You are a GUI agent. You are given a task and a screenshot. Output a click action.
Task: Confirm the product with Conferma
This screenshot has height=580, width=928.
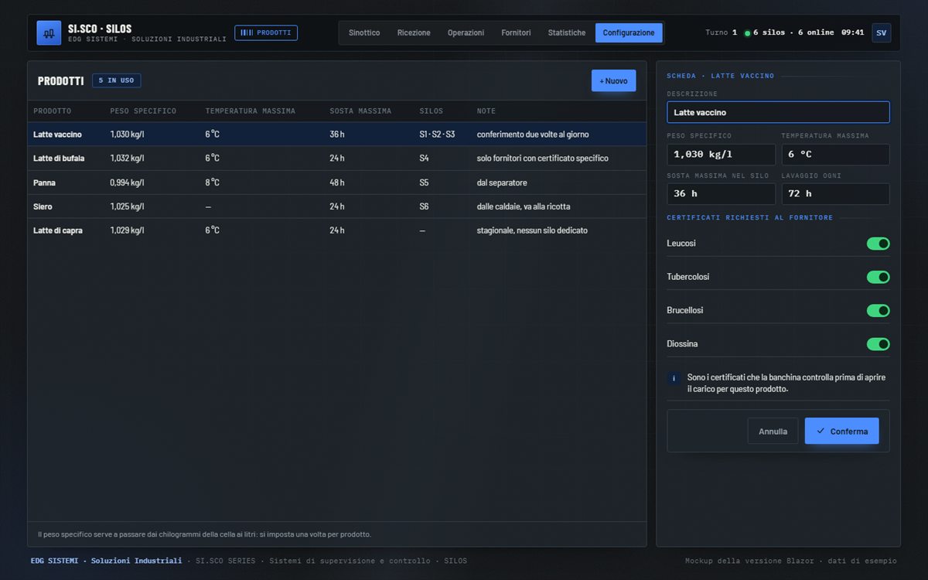coord(841,431)
